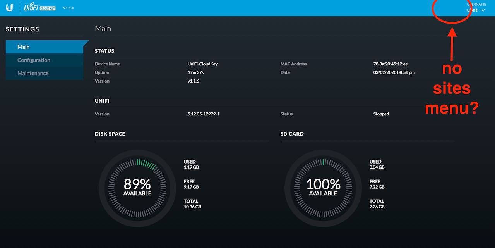Click the Disk Space 89% gauge
The image size is (495, 248).
pos(137,188)
